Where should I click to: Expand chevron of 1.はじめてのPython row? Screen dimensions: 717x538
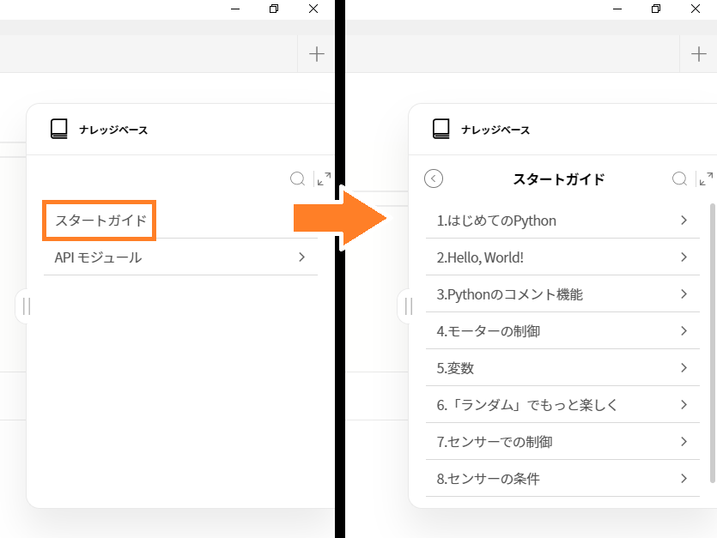click(x=684, y=221)
